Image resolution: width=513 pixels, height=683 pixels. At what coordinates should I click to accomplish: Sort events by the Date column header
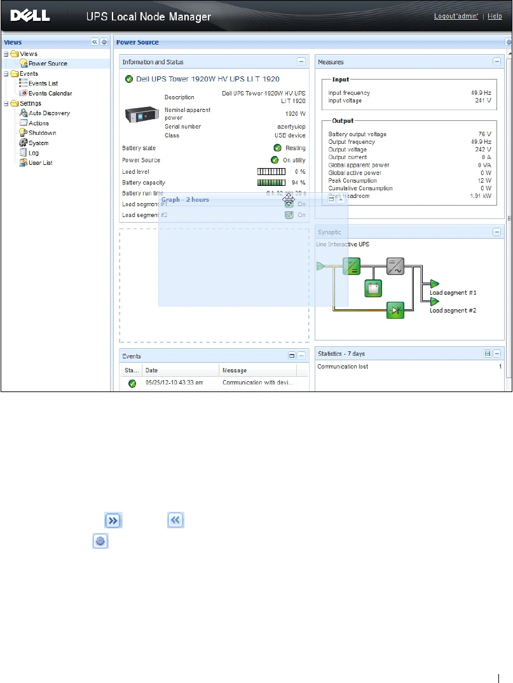181,370
